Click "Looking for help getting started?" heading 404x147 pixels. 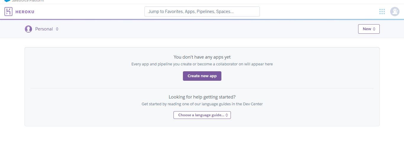[x=202, y=97]
